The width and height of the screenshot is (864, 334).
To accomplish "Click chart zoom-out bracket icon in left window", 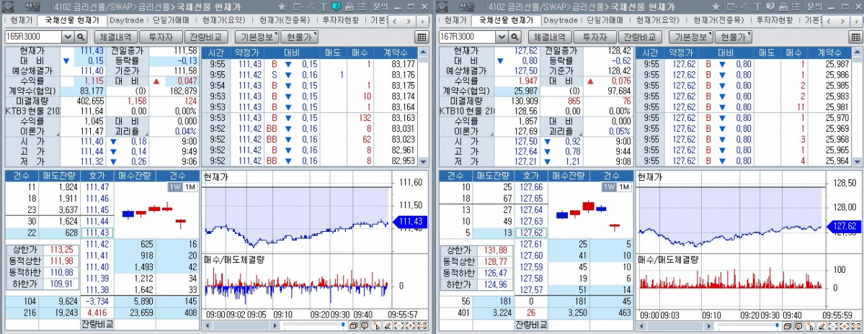I will pos(399,326).
